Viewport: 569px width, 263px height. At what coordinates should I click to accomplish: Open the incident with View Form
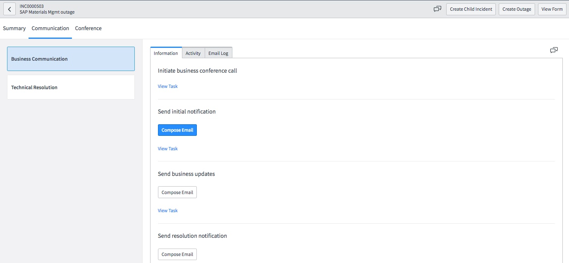[552, 9]
